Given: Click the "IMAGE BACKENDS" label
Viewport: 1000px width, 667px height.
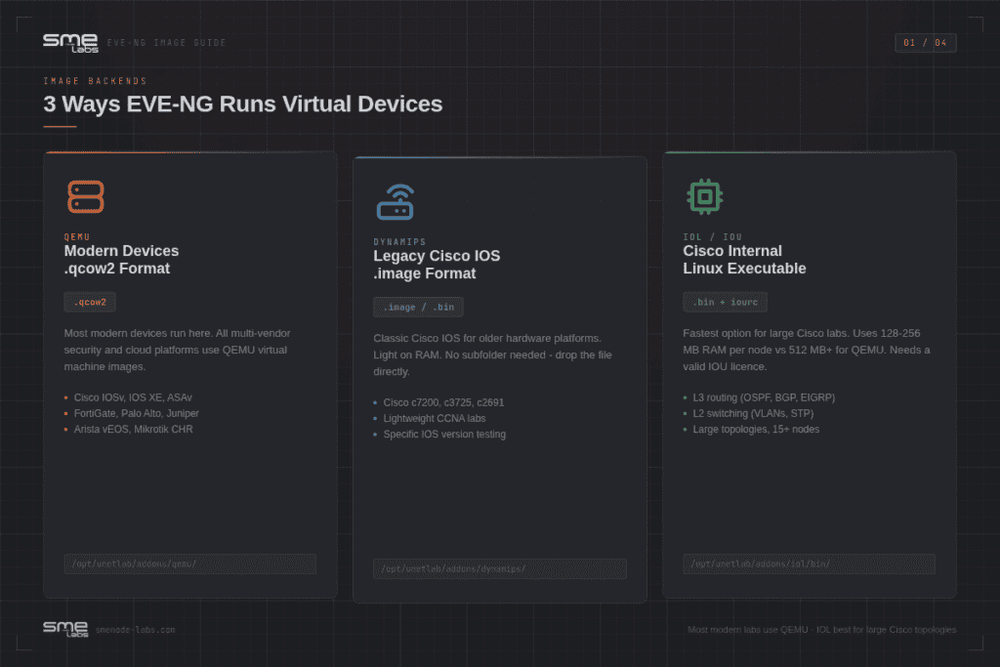Looking at the screenshot, I should [95, 81].
